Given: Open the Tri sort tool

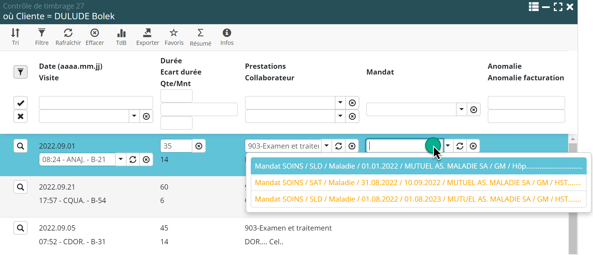Looking at the screenshot, I should coord(15,37).
